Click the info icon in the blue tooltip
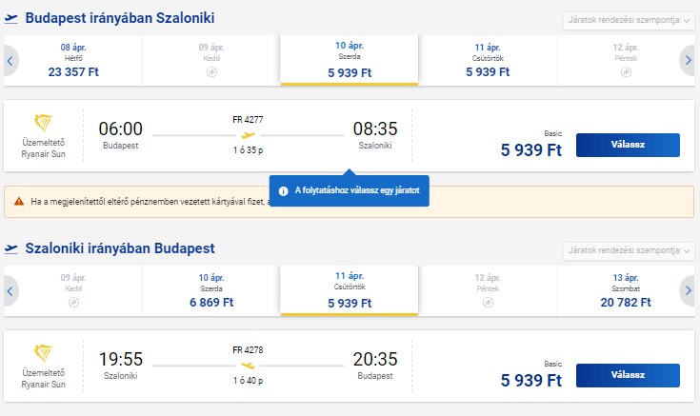 click(x=283, y=190)
